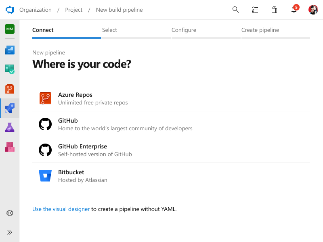Image resolution: width=323 pixels, height=242 pixels.
Task: Open the Marketplace shopping bag
Action: pos(274,10)
